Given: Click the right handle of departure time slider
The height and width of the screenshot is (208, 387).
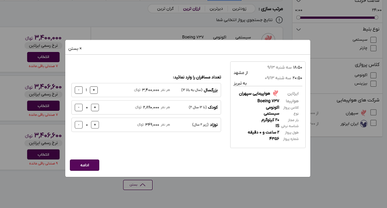Looking at the screenshot, I should 376,17.
